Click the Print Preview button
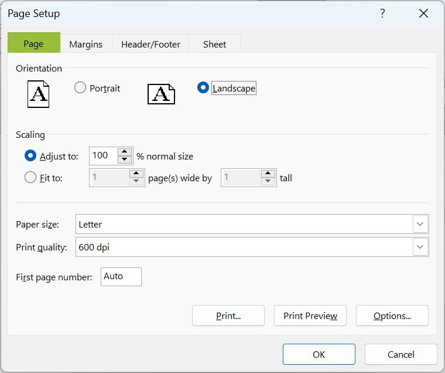445x373 pixels. (x=310, y=316)
